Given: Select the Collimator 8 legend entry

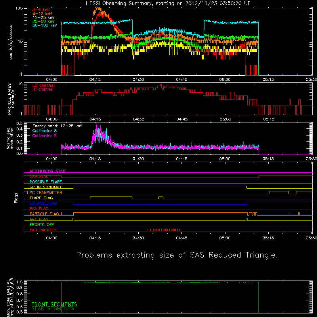Looking at the screenshot, I should click(x=44, y=131).
